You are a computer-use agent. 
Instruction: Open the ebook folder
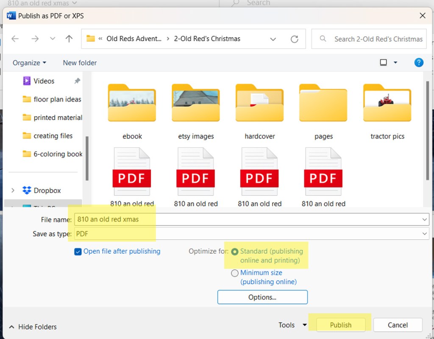coord(132,104)
